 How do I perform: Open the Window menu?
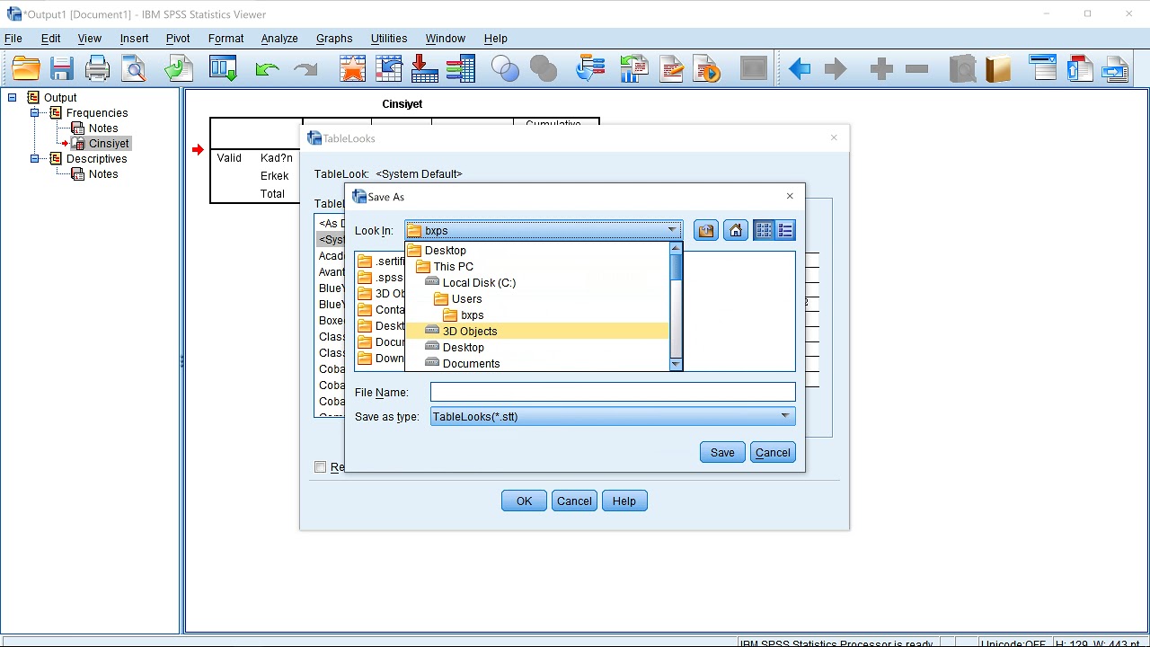pyautogui.click(x=446, y=39)
